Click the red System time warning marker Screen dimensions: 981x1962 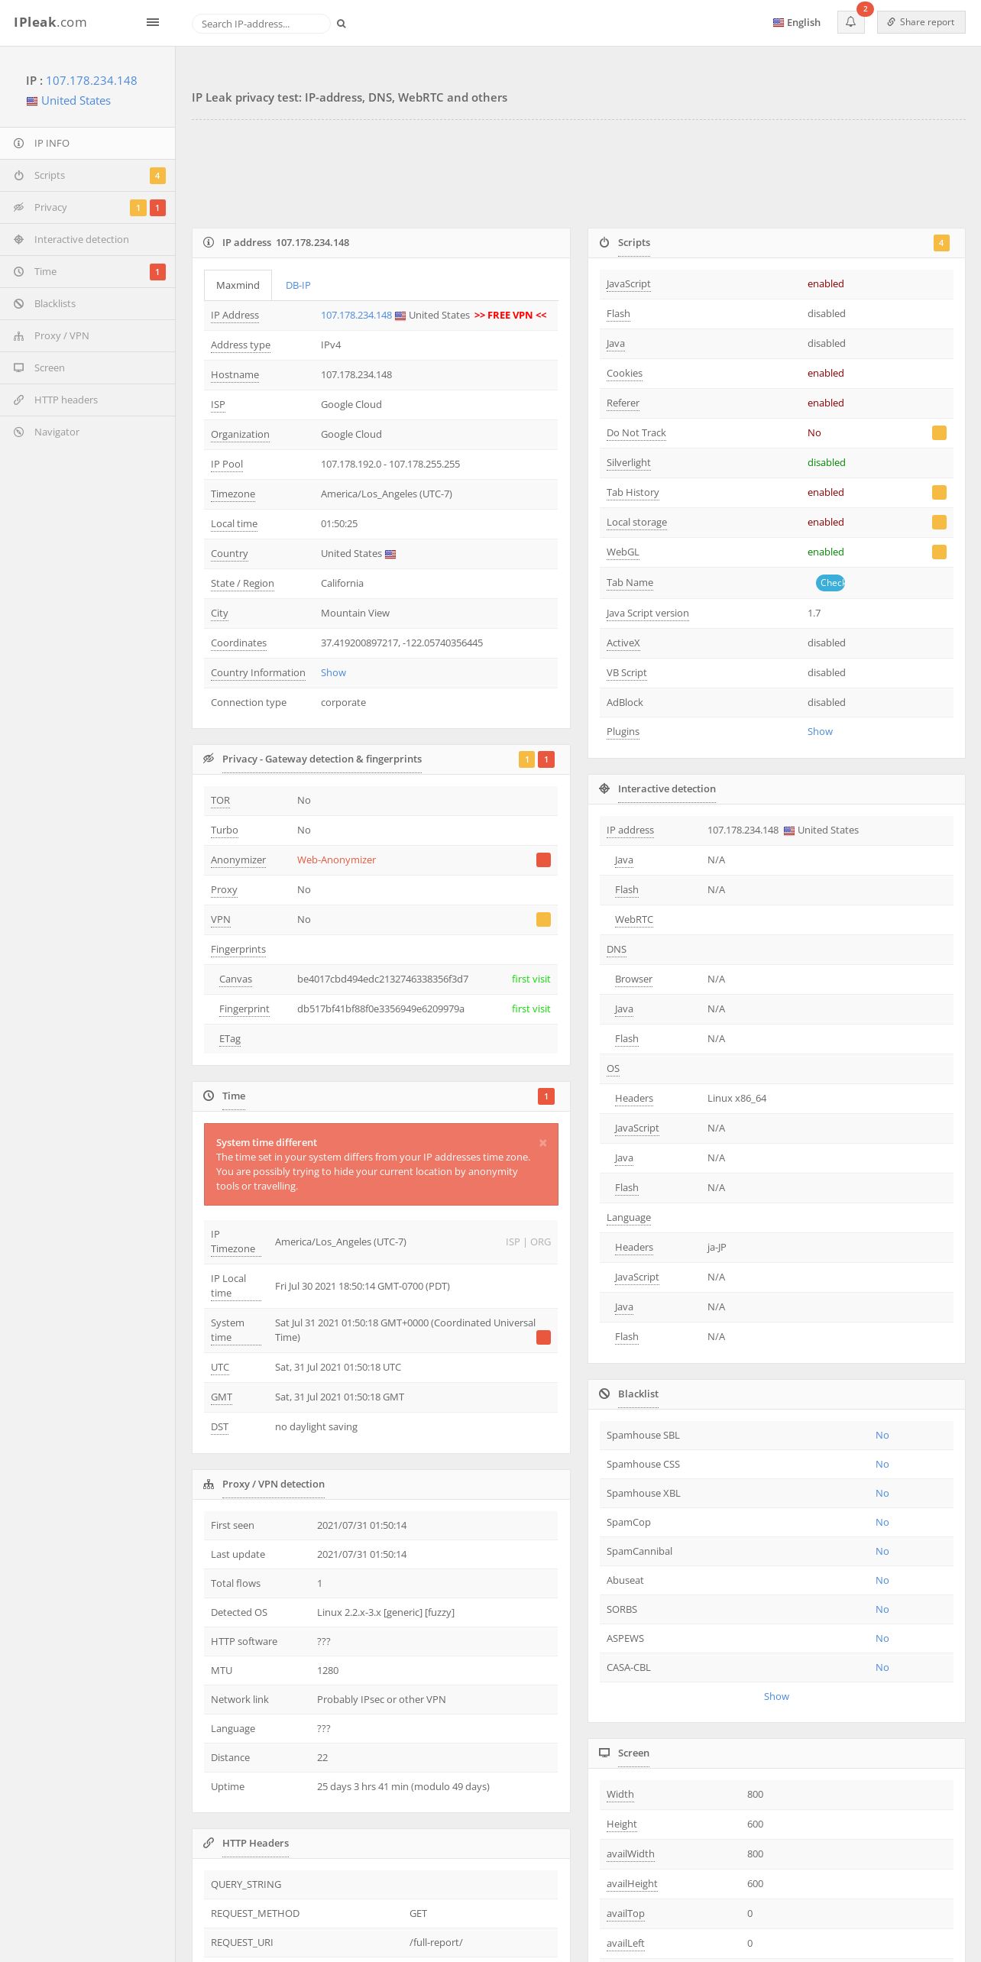[543, 1337]
